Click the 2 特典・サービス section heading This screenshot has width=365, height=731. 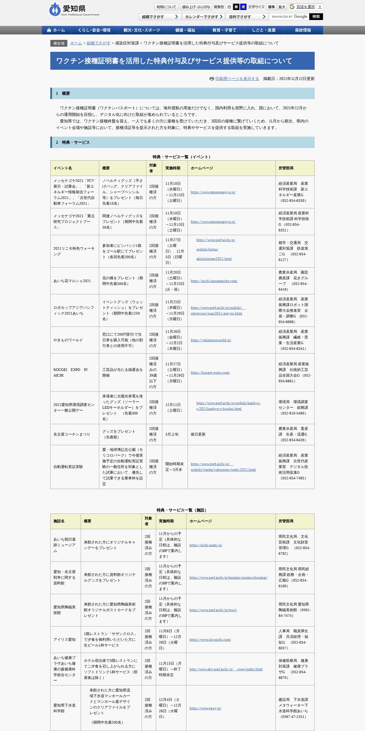click(182, 142)
